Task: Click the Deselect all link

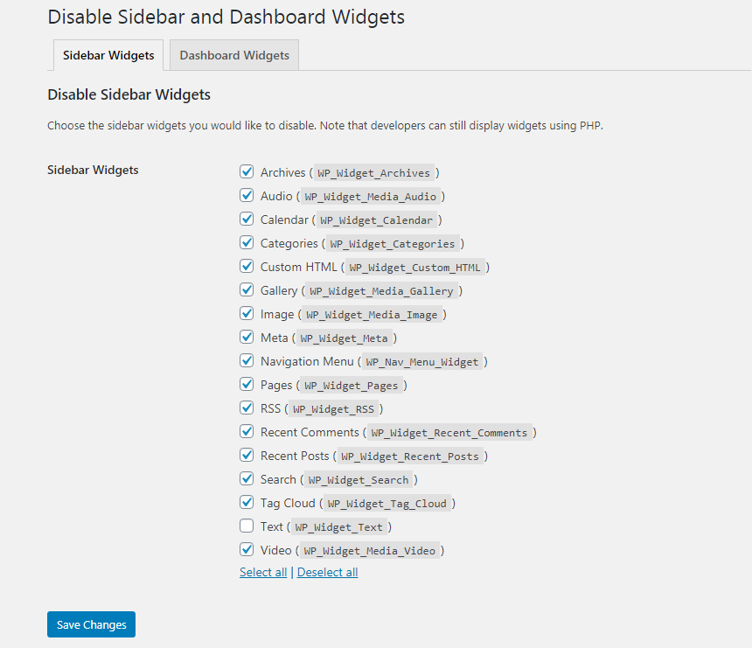Action: tap(327, 572)
